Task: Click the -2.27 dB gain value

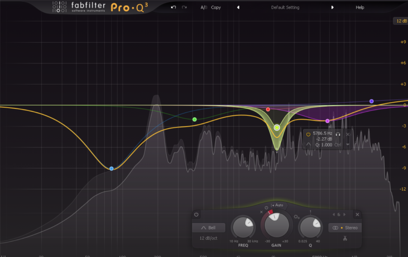Action: click(324, 139)
